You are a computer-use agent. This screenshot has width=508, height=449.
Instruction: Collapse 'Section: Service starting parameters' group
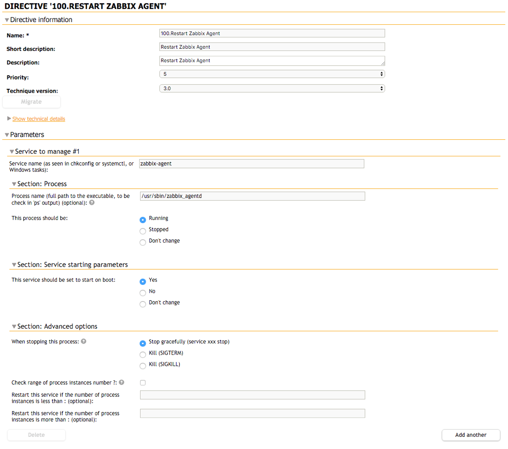(x=14, y=265)
